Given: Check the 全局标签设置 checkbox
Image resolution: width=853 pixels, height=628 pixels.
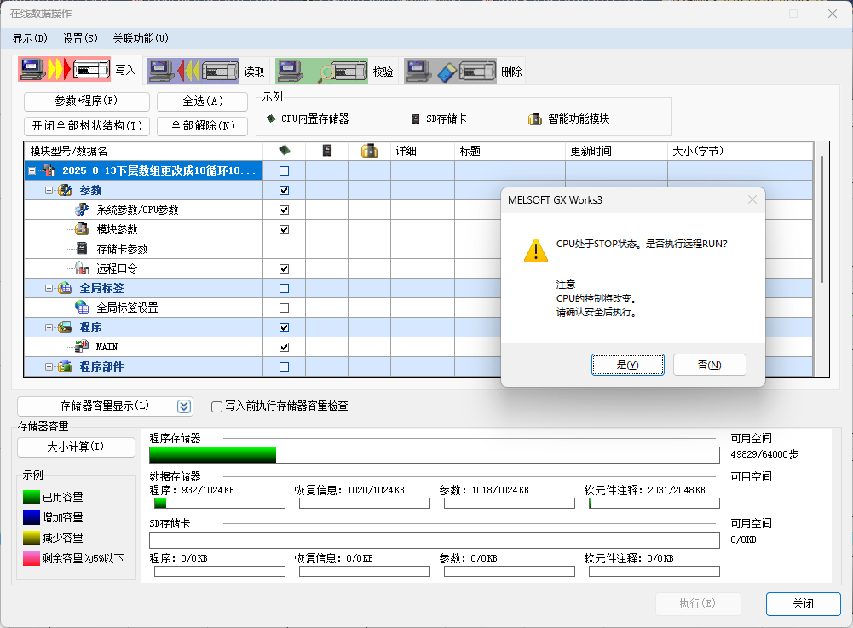Looking at the screenshot, I should coord(284,308).
